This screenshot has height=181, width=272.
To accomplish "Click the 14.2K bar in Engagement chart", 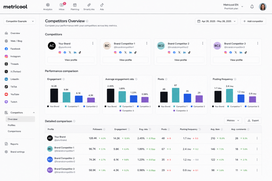I will 54,95.
